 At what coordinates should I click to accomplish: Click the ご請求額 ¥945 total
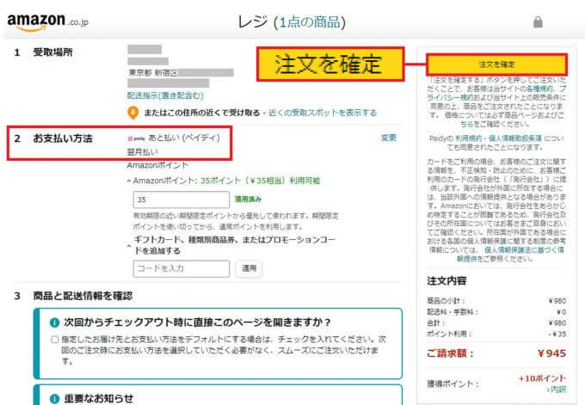pos(496,353)
